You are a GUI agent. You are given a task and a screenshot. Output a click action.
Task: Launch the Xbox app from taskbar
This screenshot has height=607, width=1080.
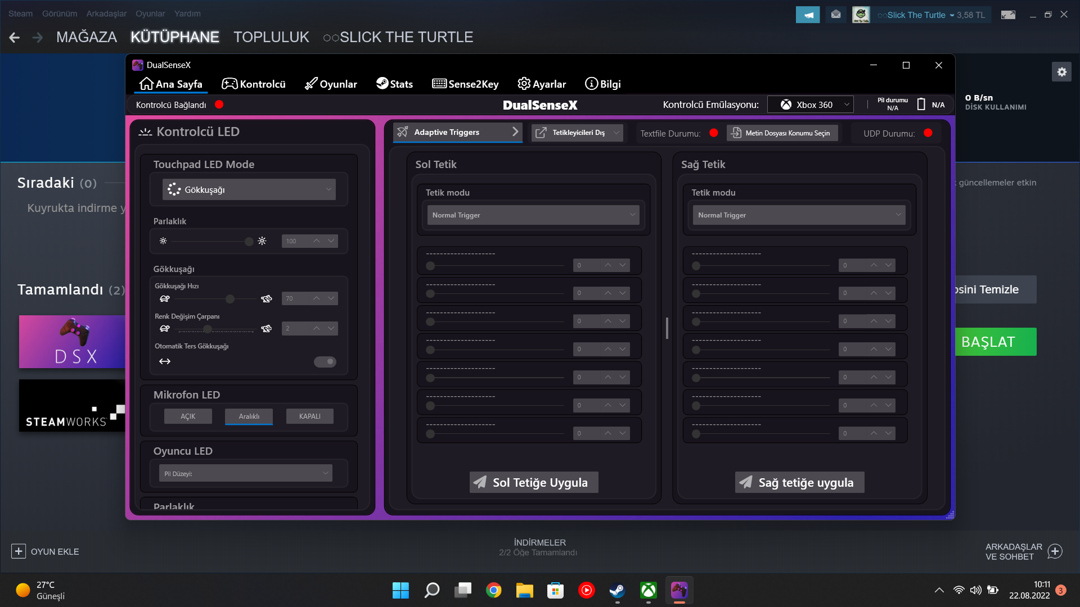[647, 590]
